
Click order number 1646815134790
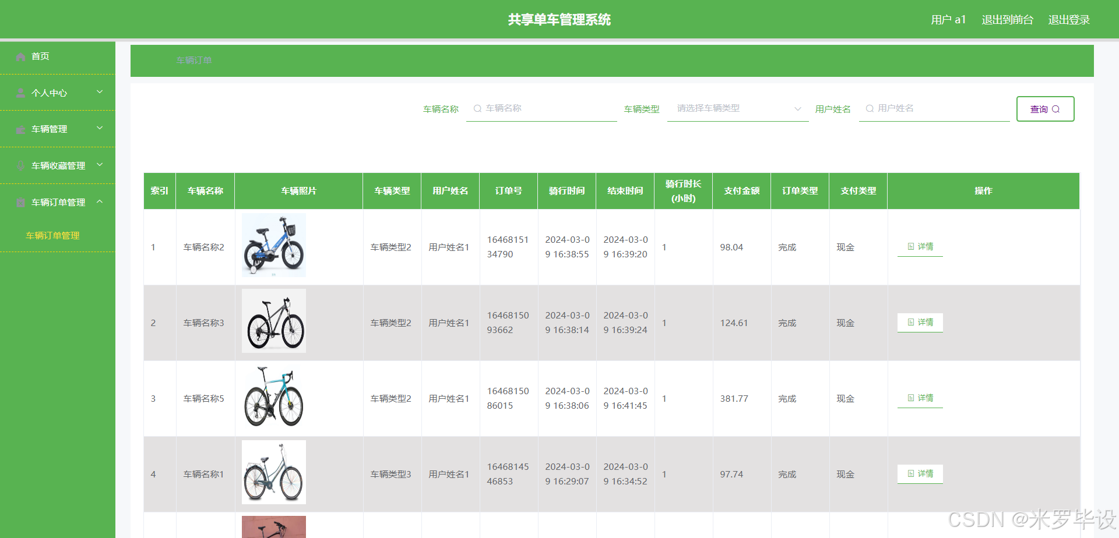coord(508,247)
